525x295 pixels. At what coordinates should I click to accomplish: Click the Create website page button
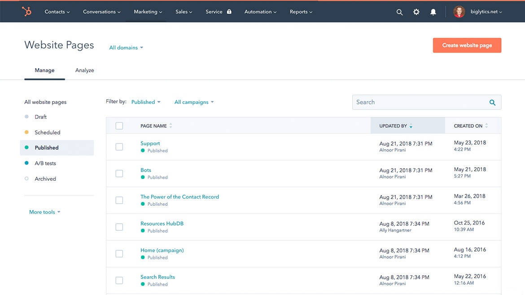467,45
